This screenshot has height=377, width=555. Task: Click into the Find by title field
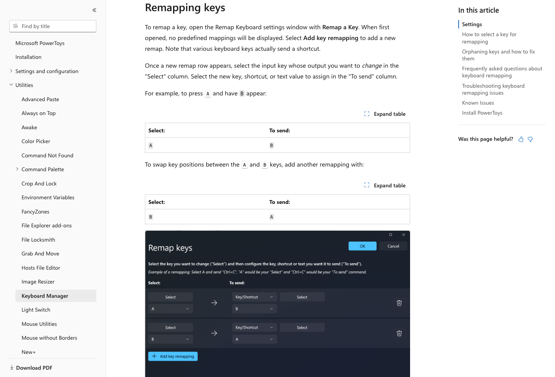tap(53, 26)
